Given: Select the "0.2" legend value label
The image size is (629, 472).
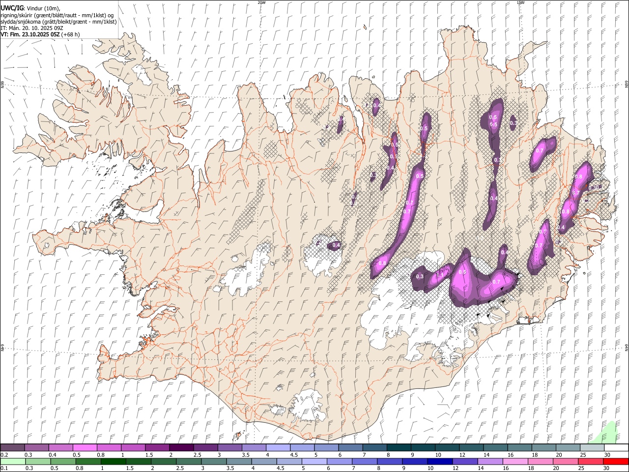Looking at the screenshot, I should pyautogui.click(x=4, y=455).
